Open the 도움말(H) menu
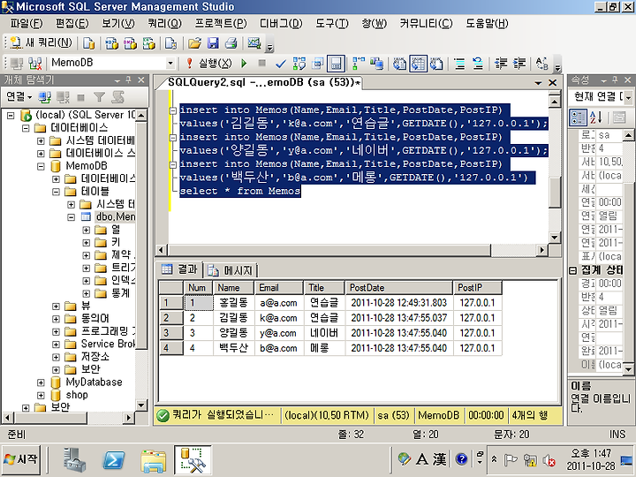 click(487, 24)
